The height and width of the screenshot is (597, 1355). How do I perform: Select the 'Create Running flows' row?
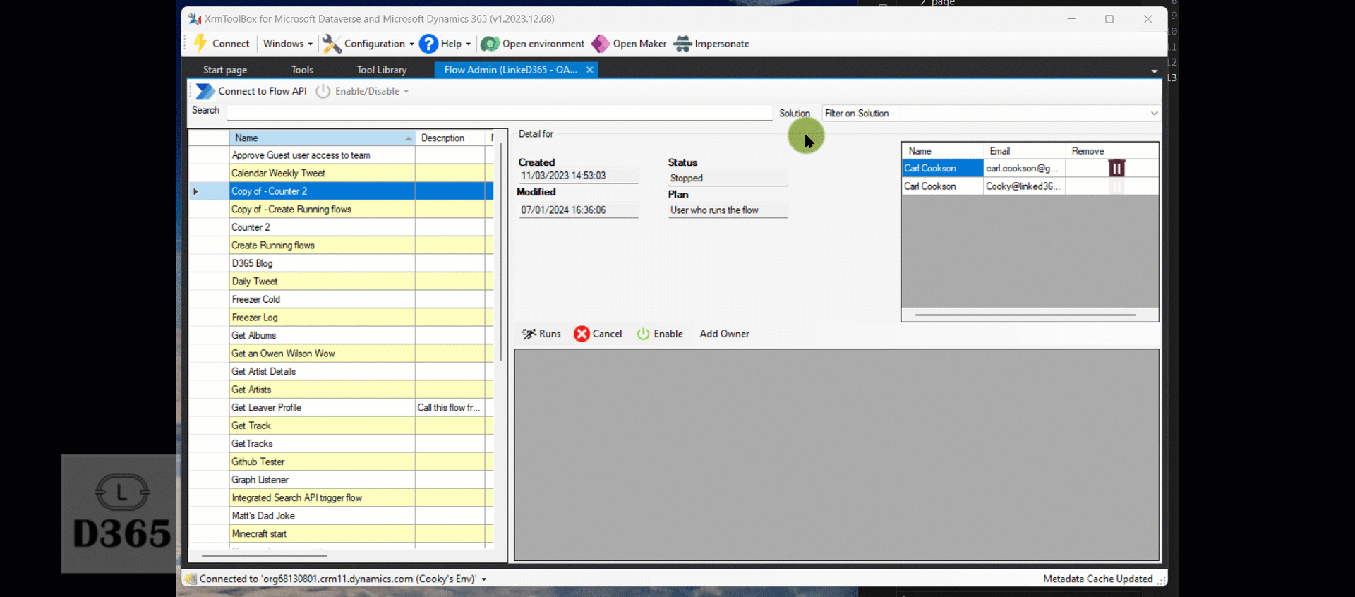(322, 246)
